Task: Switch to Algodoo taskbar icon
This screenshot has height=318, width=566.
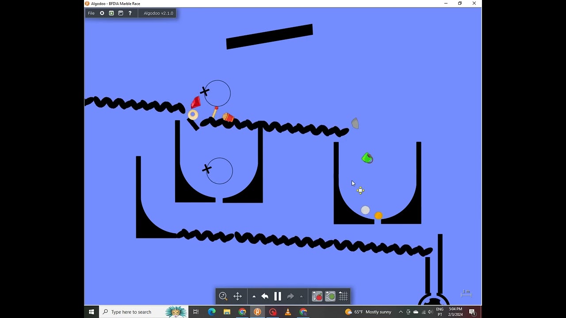Action: pyautogui.click(x=257, y=312)
